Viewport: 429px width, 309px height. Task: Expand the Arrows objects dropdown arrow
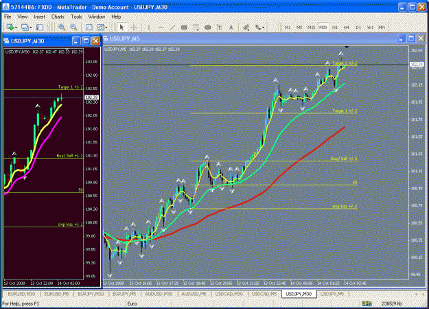263,27
